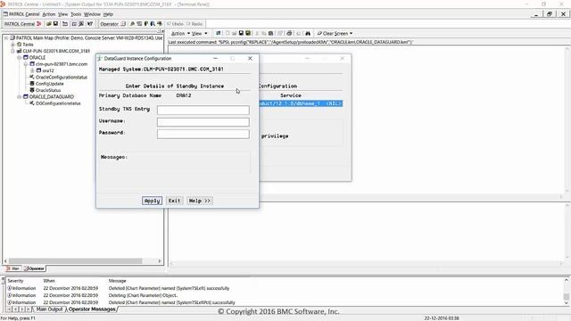Click the Standby TNS Entry input field

pos(203,110)
